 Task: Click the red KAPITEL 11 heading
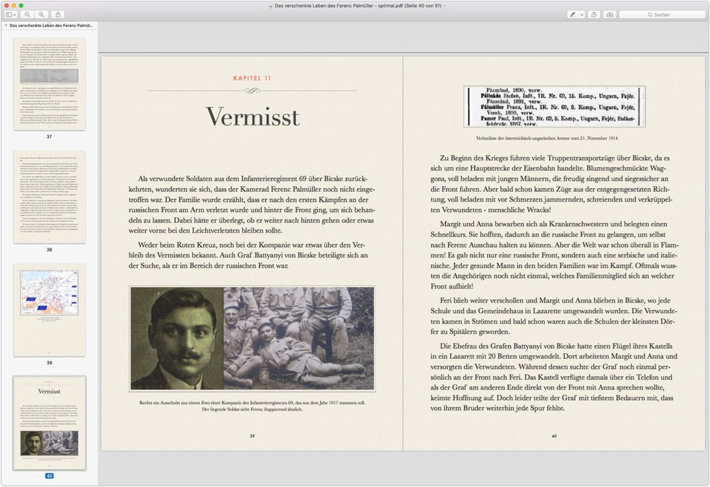pyautogui.click(x=252, y=78)
